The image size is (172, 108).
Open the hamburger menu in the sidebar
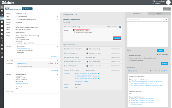click(x=2, y=7)
